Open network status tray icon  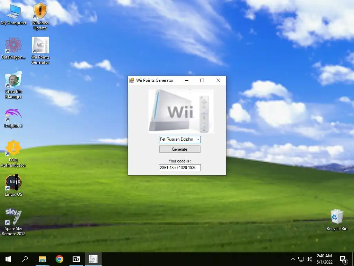(301, 259)
